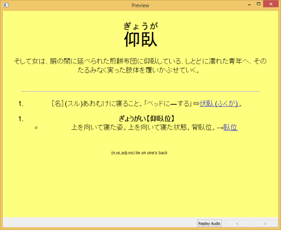Click the English gloss "lie on one's back"
Screen dimensions: 281x230
point(139,153)
